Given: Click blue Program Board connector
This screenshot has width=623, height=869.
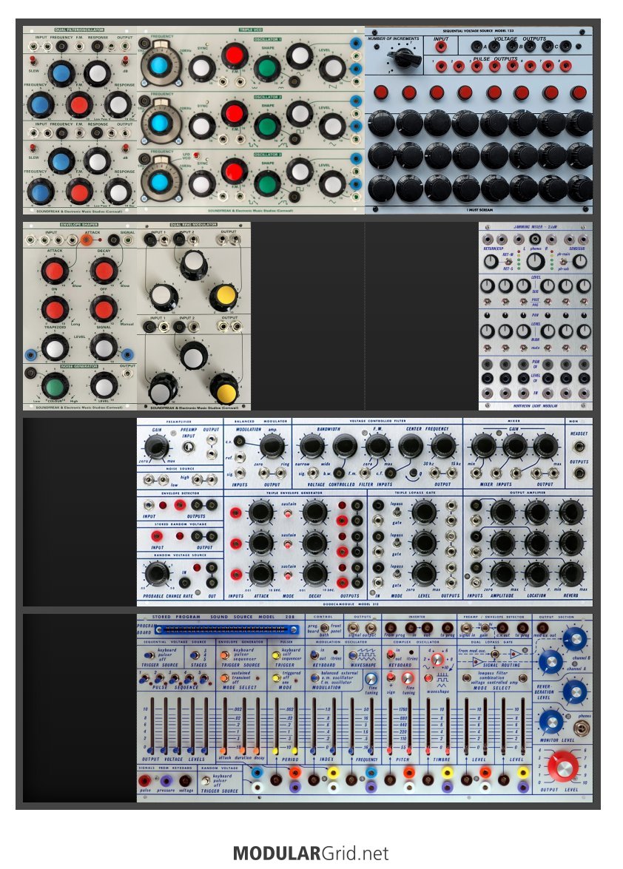Looking at the screenshot, I should tap(226, 629).
